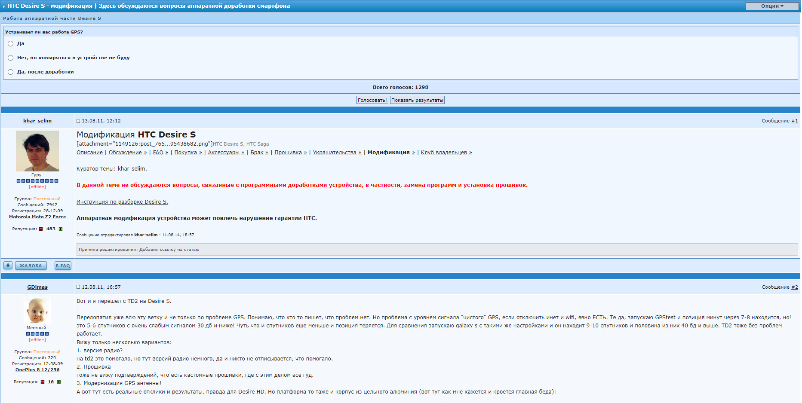The height and width of the screenshot is (403, 802).
Task: Lower GDimas reputation with red minus
Action: pos(43,382)
